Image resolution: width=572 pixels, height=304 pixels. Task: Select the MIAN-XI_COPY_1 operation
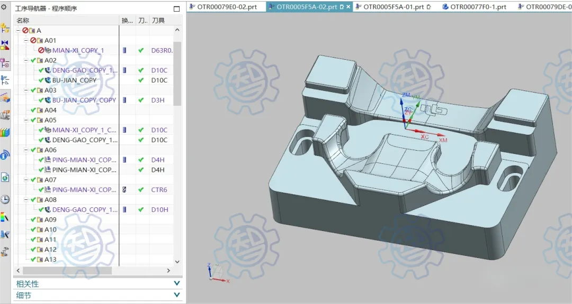[78, 50]
